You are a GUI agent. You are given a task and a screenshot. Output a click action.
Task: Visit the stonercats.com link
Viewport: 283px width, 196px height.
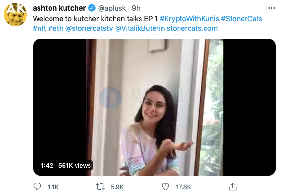(x=192, y=28)
